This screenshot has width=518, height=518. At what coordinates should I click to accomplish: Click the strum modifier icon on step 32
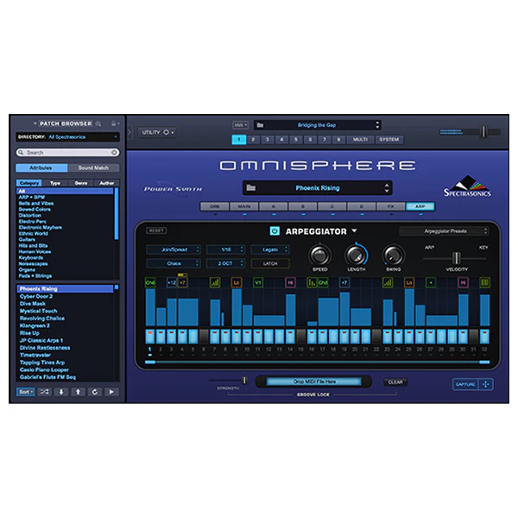[484, 282]
